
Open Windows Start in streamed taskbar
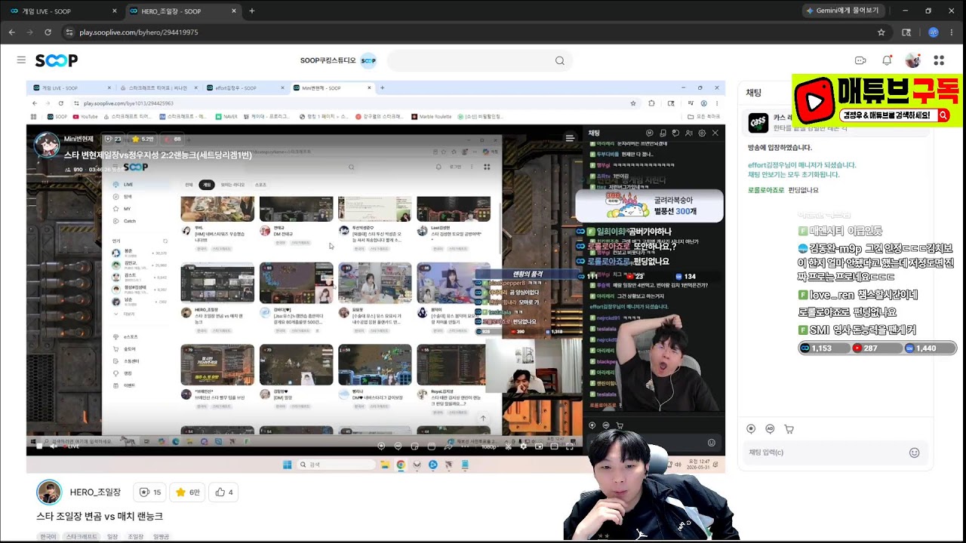pyautogui.click(x=288, y=465)
